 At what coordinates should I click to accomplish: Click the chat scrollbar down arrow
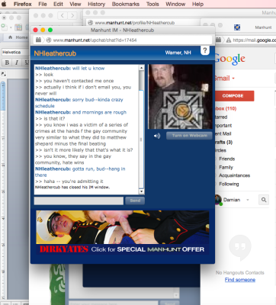pyautogui.click(x=141, y=191)
